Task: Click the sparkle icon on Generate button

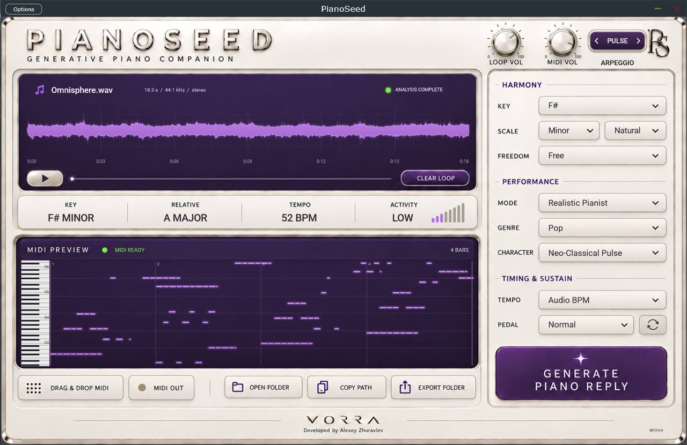Action: (x=581, y=359)
